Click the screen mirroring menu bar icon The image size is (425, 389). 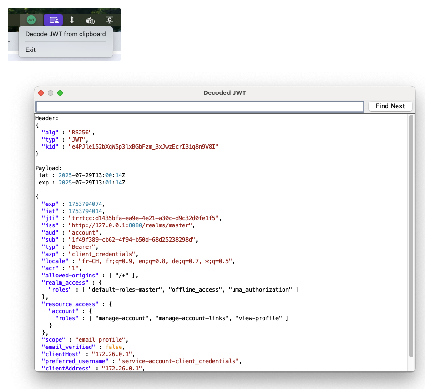click(109, 20)
